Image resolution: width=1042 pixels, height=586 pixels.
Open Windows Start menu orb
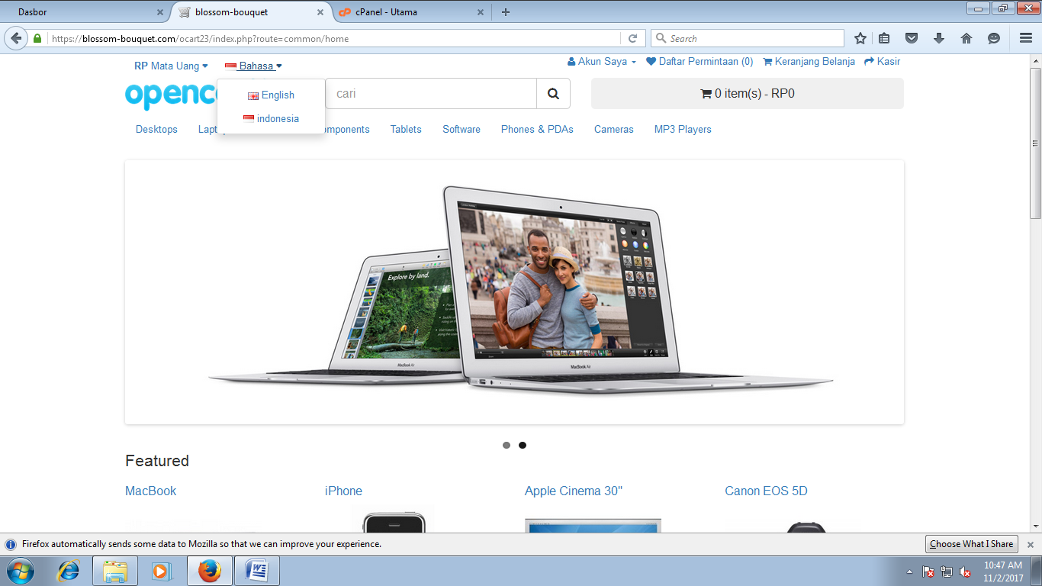point(19,571)
